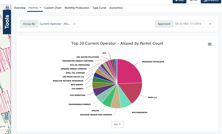
Task: Click the XTO Energy olive pie slice
Action: click(x=99, y=85)
